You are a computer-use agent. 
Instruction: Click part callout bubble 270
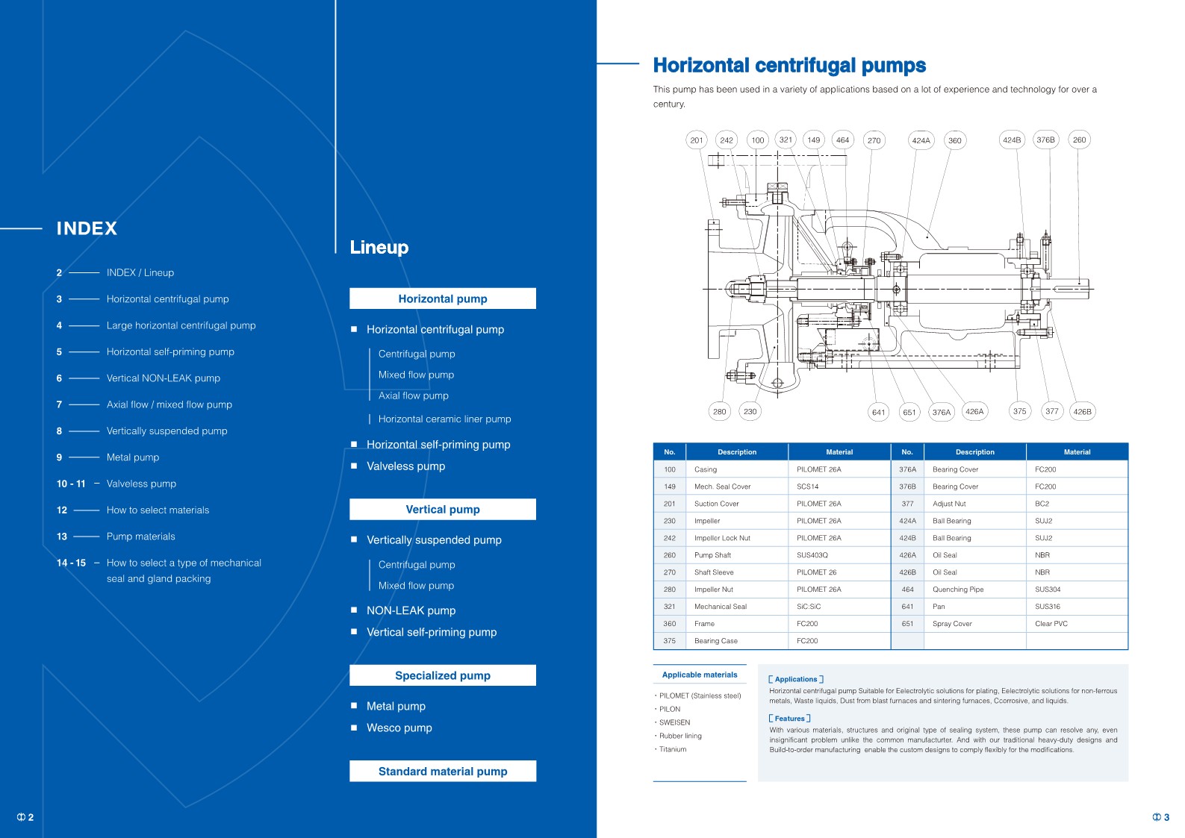(874, 140)
